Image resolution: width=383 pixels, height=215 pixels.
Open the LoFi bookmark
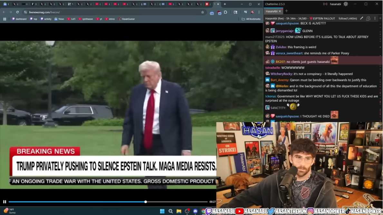click(x=71, y=19)
